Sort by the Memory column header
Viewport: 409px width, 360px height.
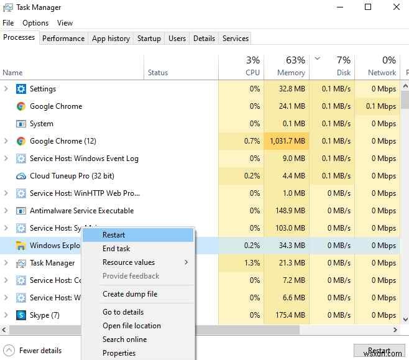(287, 67)
